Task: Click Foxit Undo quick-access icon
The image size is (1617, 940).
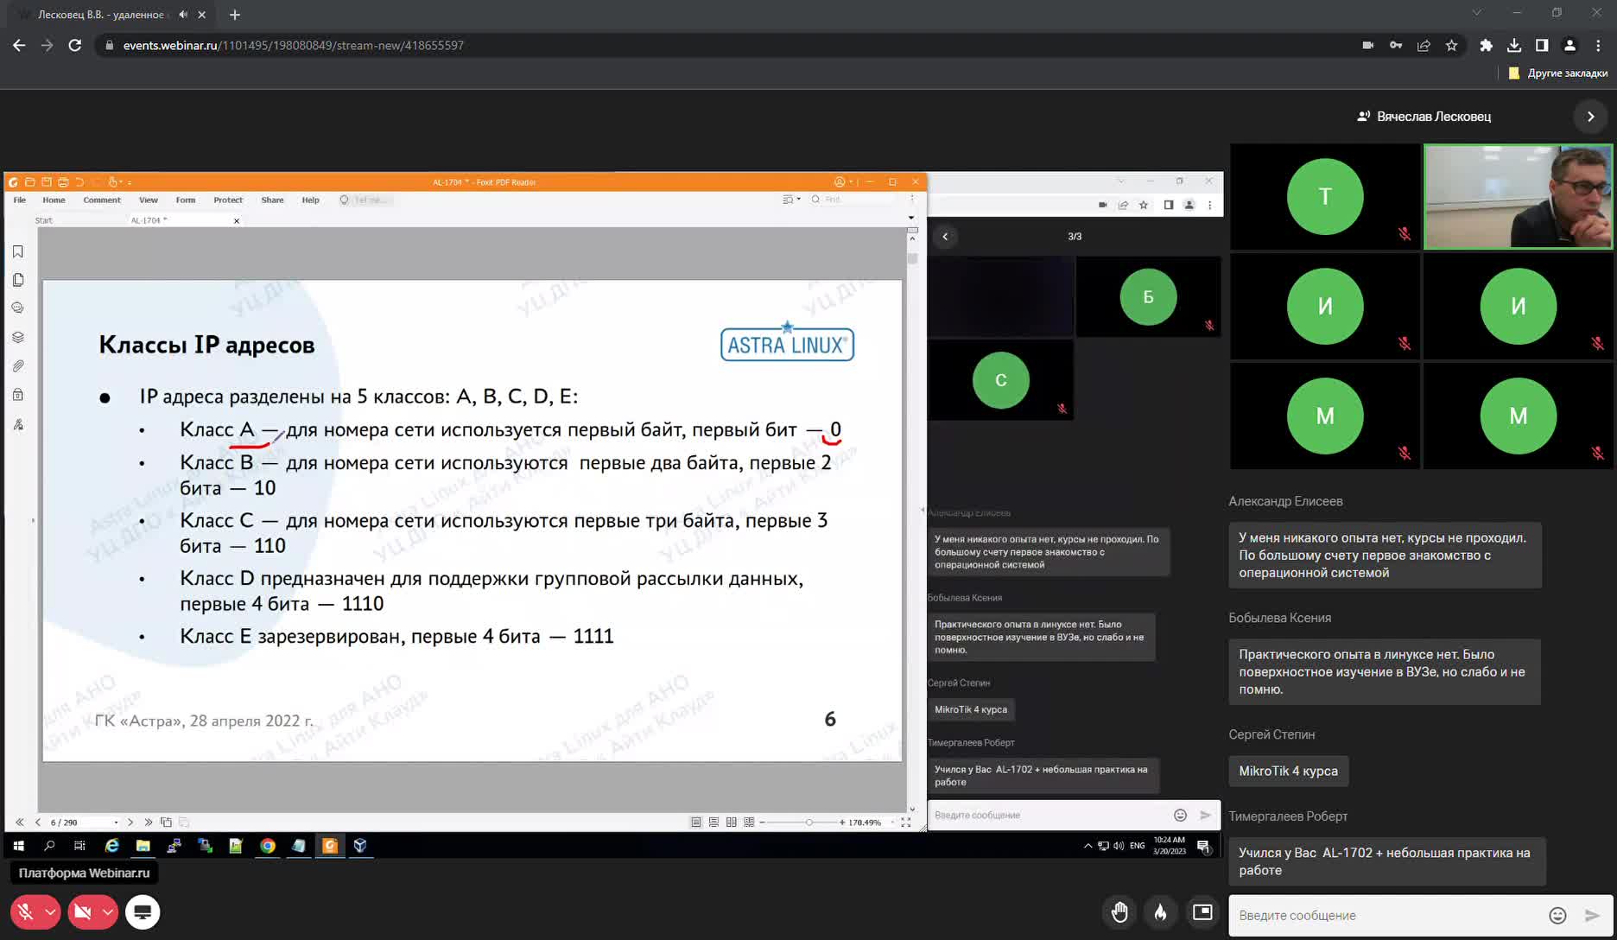Action: (79, 182)
